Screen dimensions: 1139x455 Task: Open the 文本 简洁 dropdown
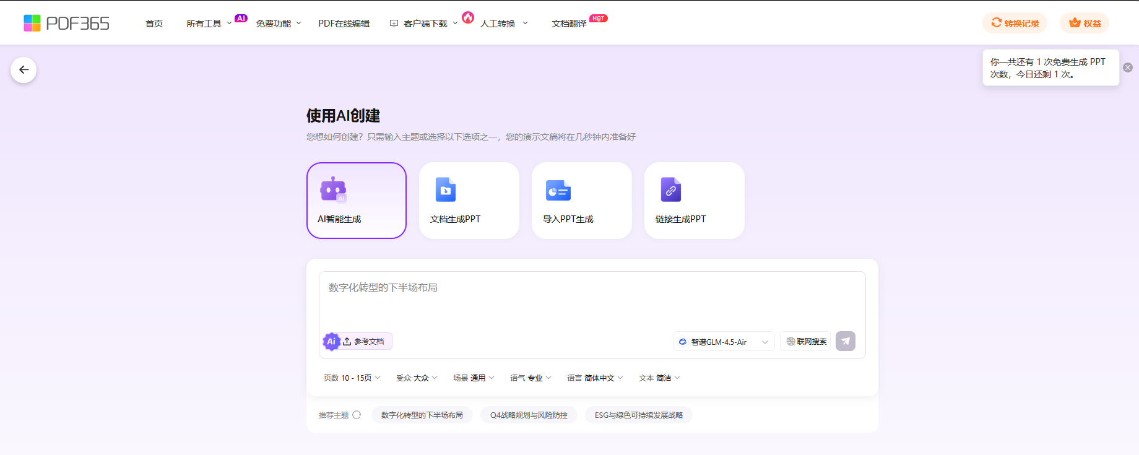[659, 378]
